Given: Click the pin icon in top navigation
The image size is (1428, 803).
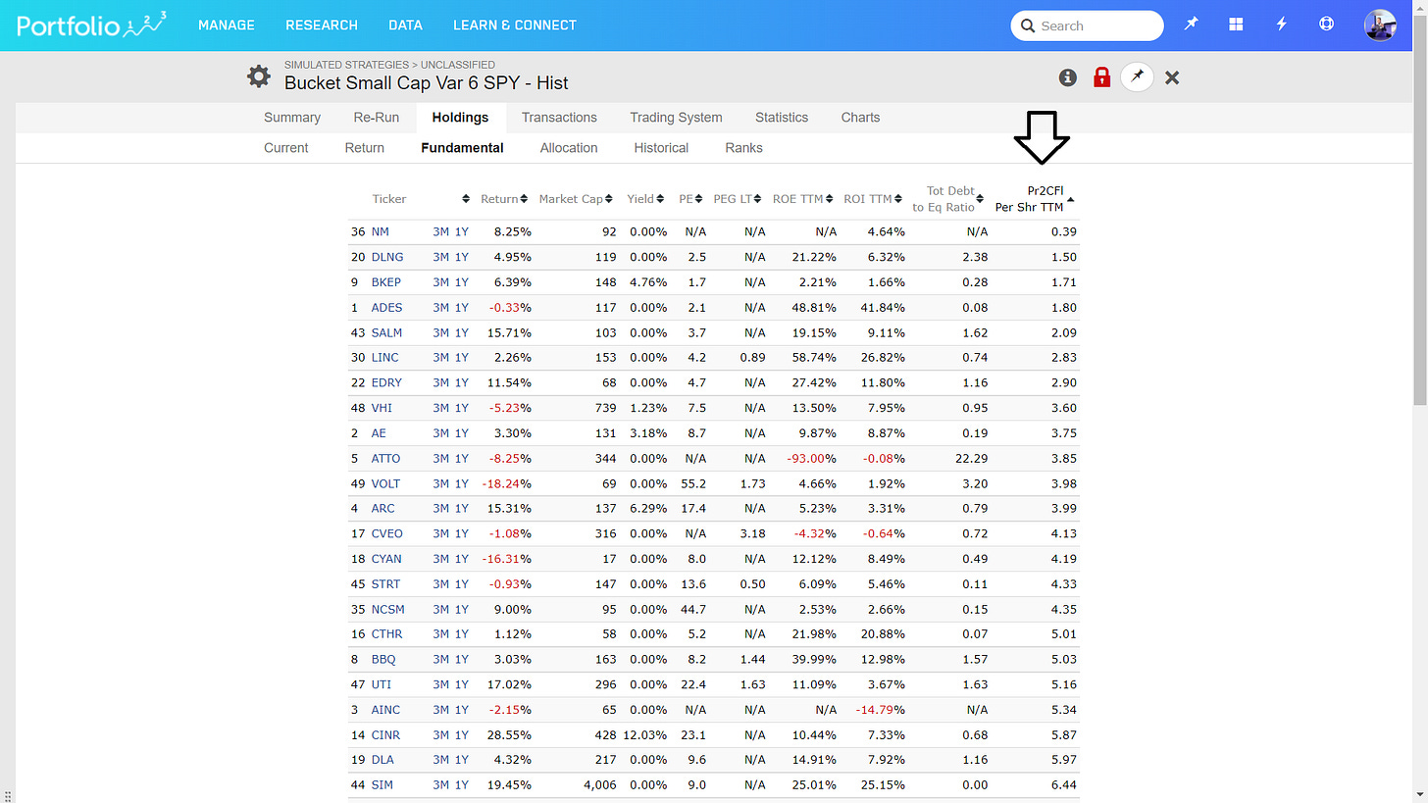Looking at the screenshot, I should point(1191,25).
